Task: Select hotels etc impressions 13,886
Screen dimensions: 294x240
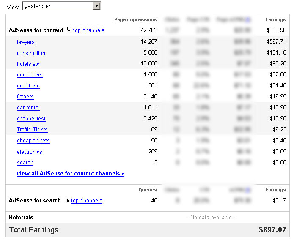Action: click(x=149, y=63)
